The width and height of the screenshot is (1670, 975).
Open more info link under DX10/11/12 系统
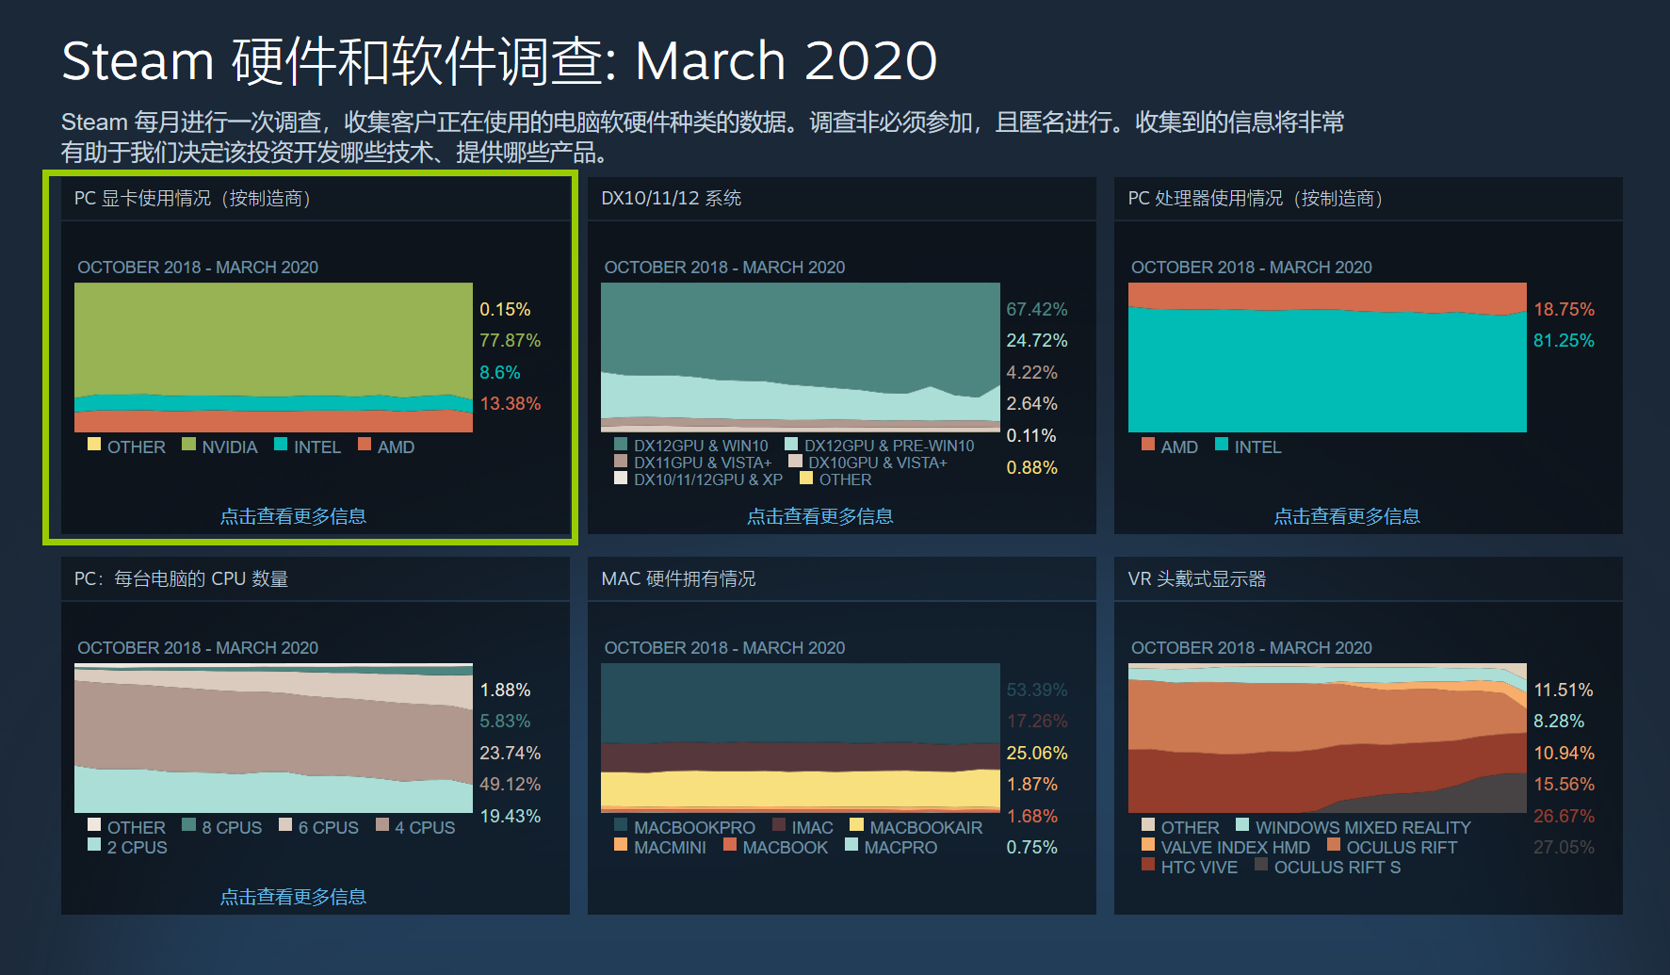[819, 516]
